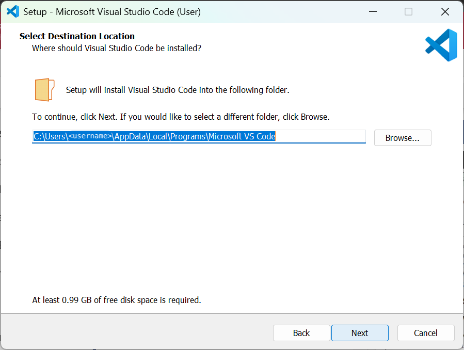Close the Setup window with the X

tap(445, 11)
